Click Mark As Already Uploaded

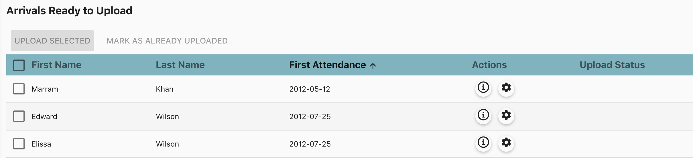tap(167, 41)
